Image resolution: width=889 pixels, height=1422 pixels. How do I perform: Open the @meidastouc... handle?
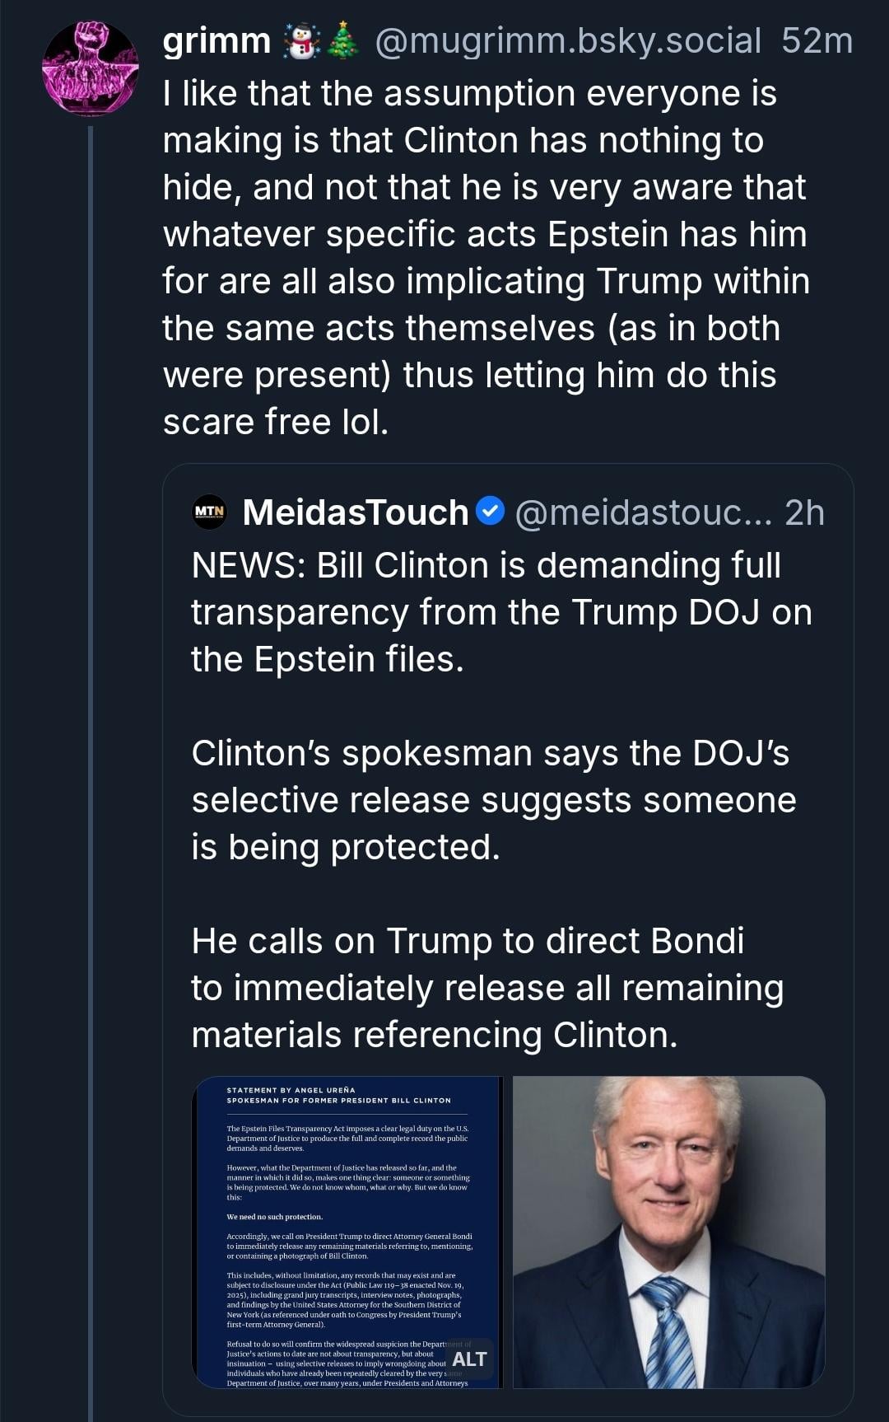coord(644,512)
